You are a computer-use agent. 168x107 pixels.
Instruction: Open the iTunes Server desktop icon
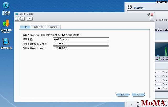[x=6, y=9]
